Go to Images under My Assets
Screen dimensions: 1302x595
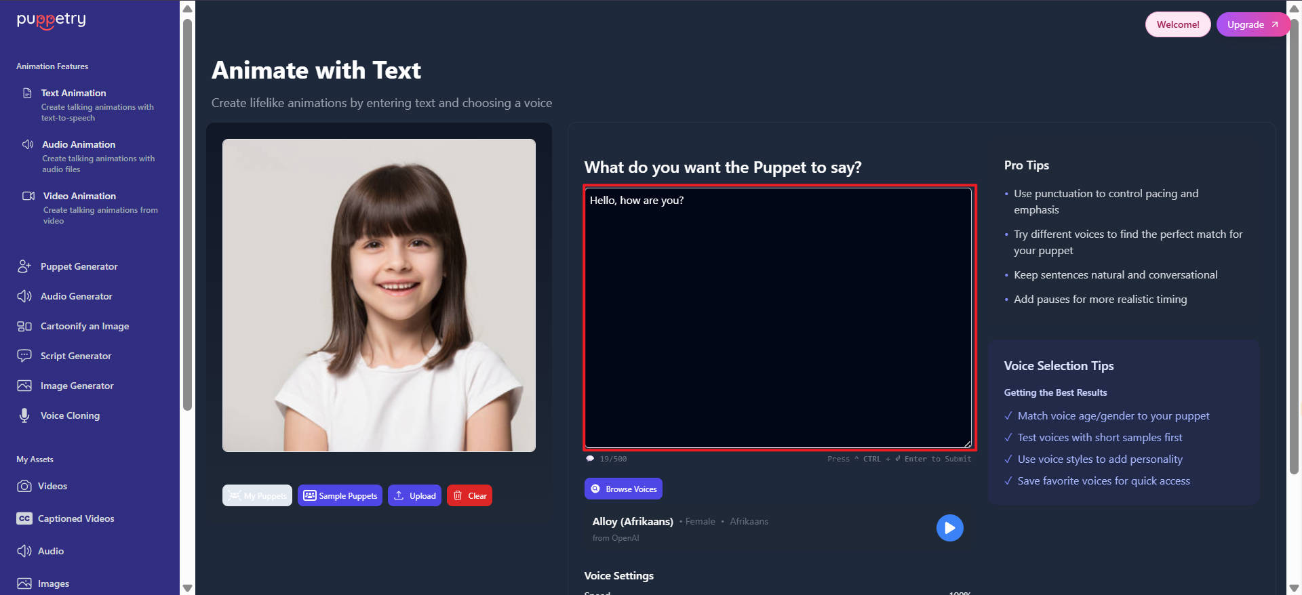54,583
